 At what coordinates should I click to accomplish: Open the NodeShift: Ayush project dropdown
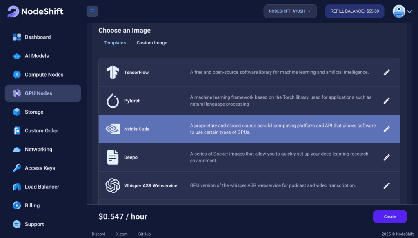tap(290, 11)
